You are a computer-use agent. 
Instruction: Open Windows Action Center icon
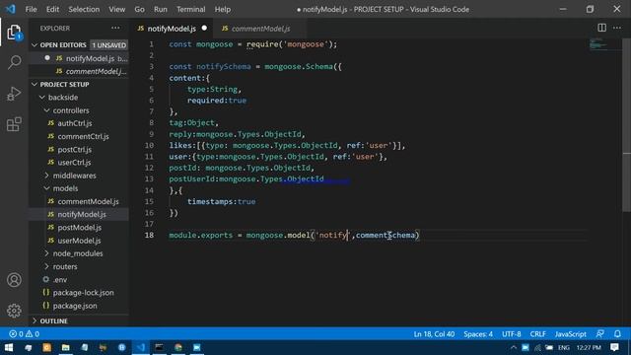[x=614, y=347]
